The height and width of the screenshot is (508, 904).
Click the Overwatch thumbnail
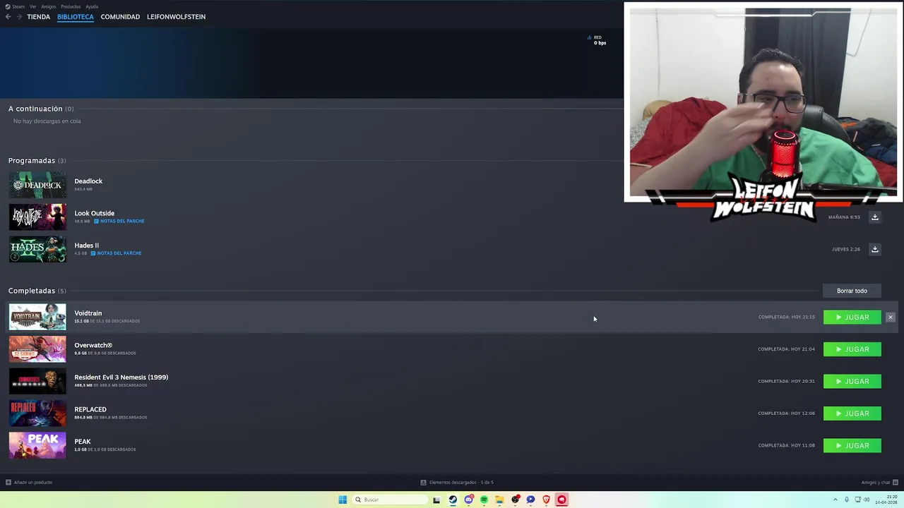coord(37,349)
